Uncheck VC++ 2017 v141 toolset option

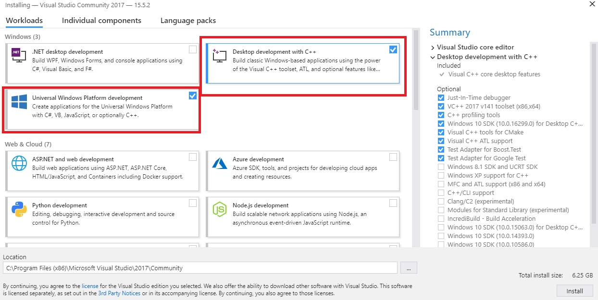pos(441,106)
